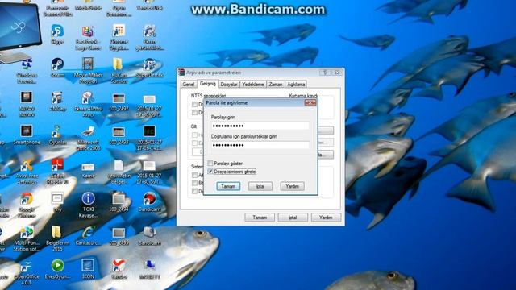516x290 pixels.
Task: Open the Chrome Uygulama launcher shortcut
Action: point(119,37)
